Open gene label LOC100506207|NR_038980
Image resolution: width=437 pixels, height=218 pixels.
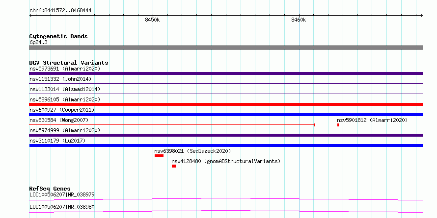tap(62, 207)
